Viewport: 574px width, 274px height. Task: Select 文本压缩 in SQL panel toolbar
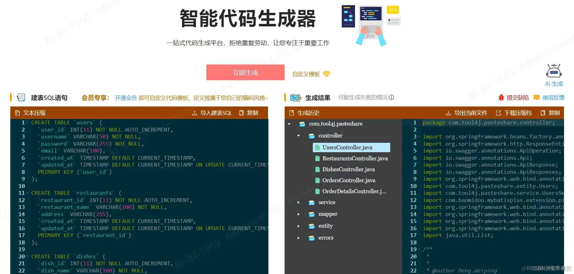(x=34, y=113)
